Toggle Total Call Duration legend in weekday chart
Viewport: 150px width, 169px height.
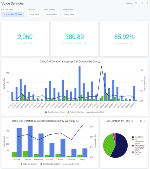pos(29,164)
